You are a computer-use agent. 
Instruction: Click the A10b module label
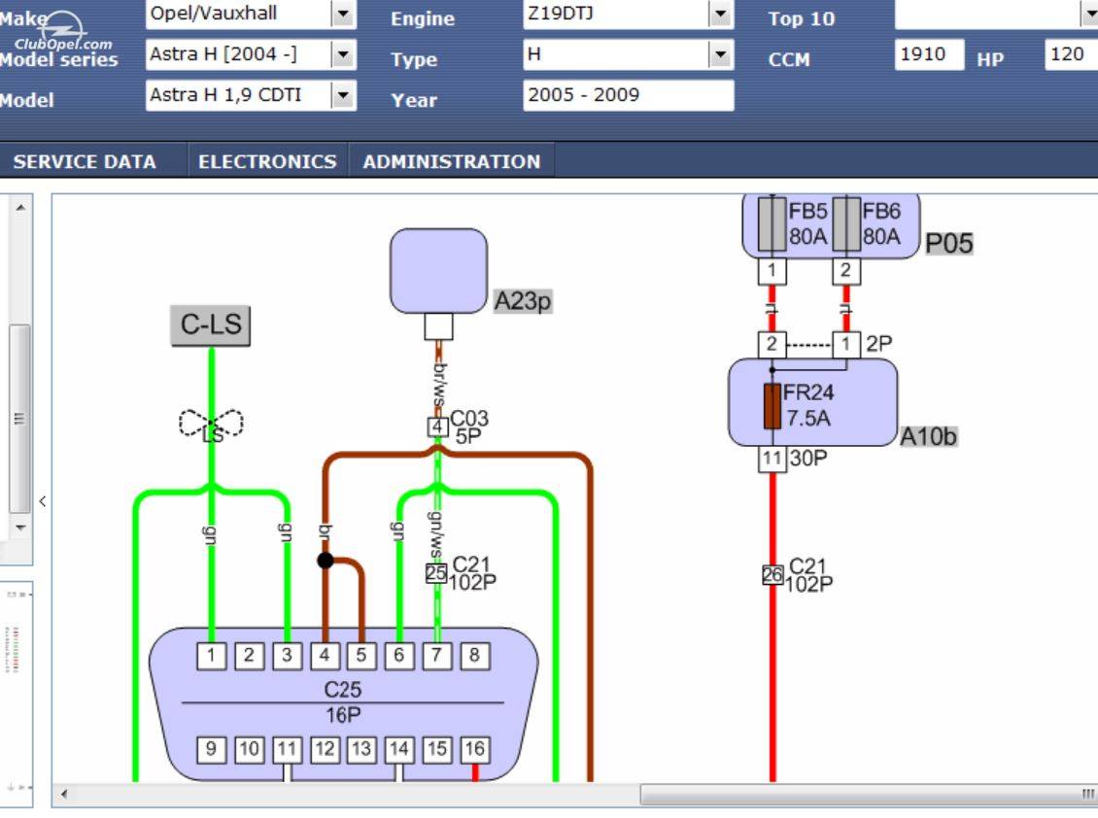(x=929, y=436)
